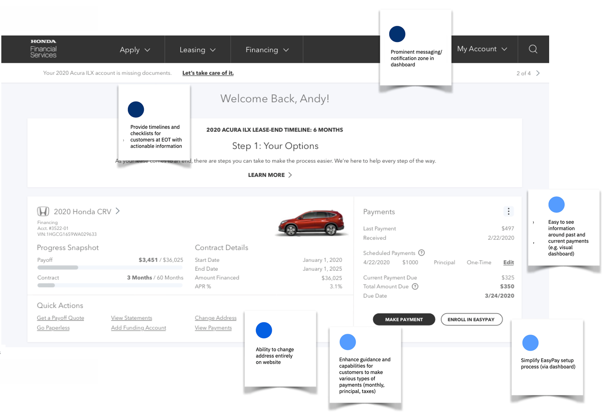Screen dimensions: 606x412
Task: Click the Contract months progress bar
Action: pyautogui.click(x=110, y=285)
